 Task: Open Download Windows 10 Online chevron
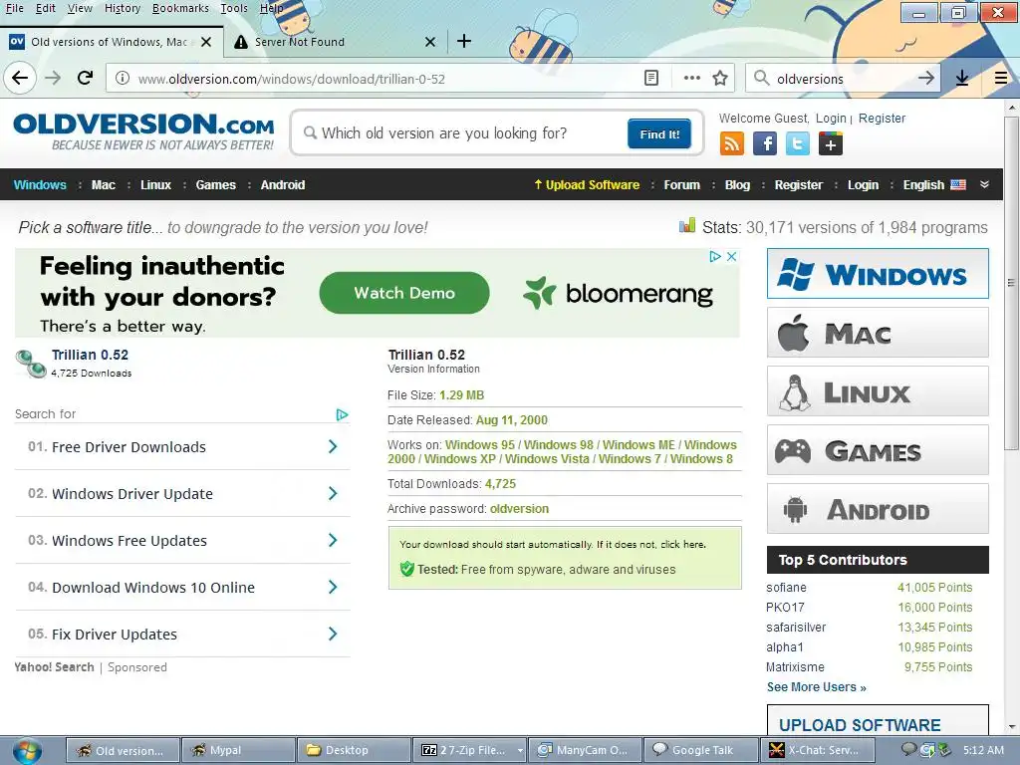click(x=333, y=587)
